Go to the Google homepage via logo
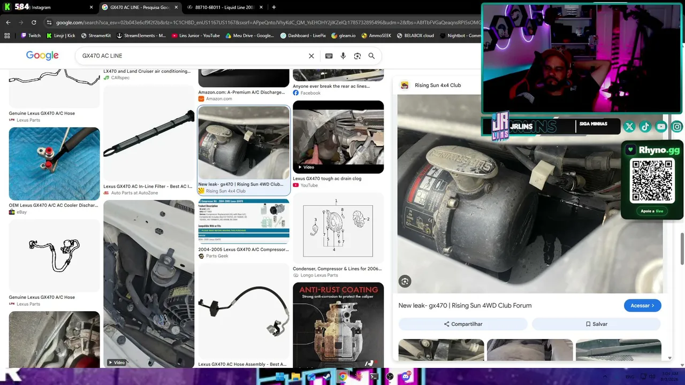 42,56
